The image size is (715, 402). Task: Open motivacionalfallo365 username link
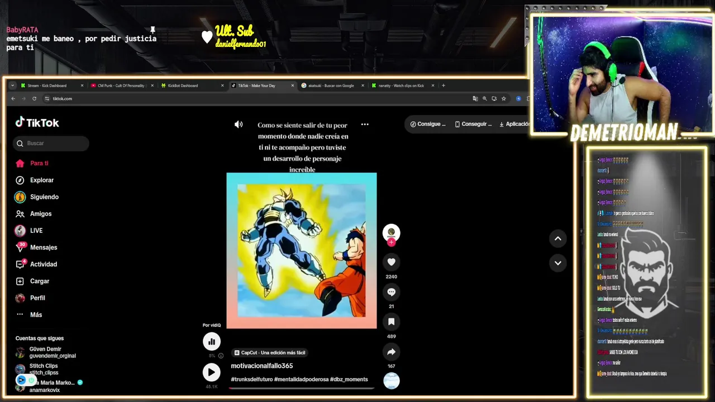(262, 366)
